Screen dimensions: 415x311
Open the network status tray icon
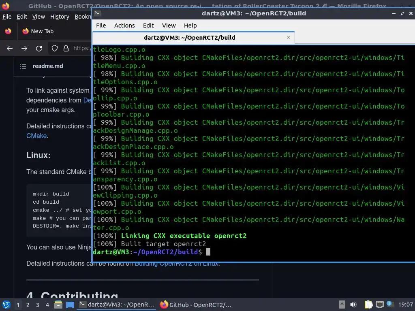379,305
